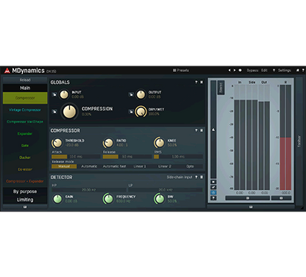306x277 pixels.
Task: Click the Threshold knob
Action: tap(57, 143)
